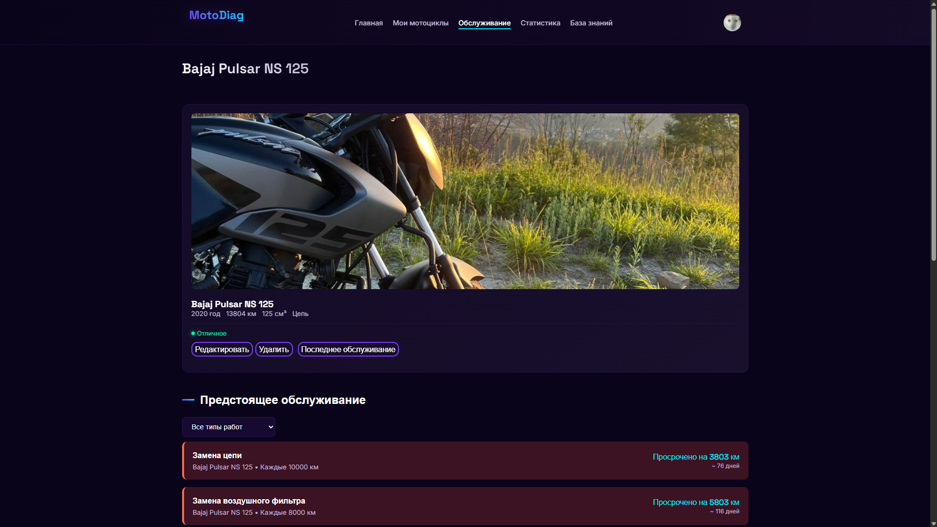Click the 125 см³ engine label
937x527 pixels.
pyautogui.click(x=274, y=314)
